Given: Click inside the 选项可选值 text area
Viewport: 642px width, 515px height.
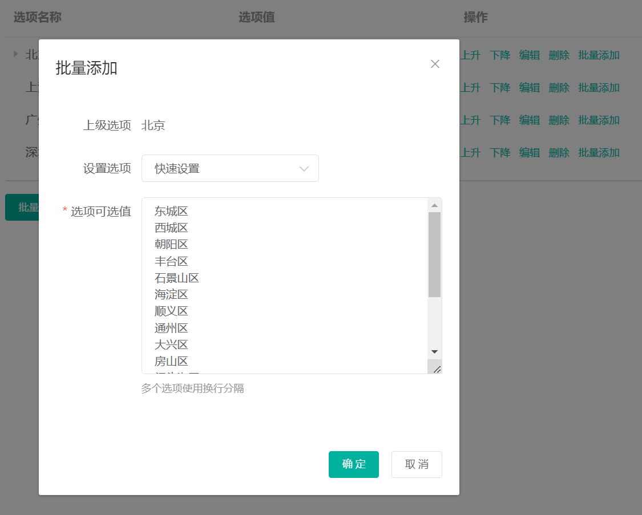Looking at the screenshot, I should click(285, 285).
